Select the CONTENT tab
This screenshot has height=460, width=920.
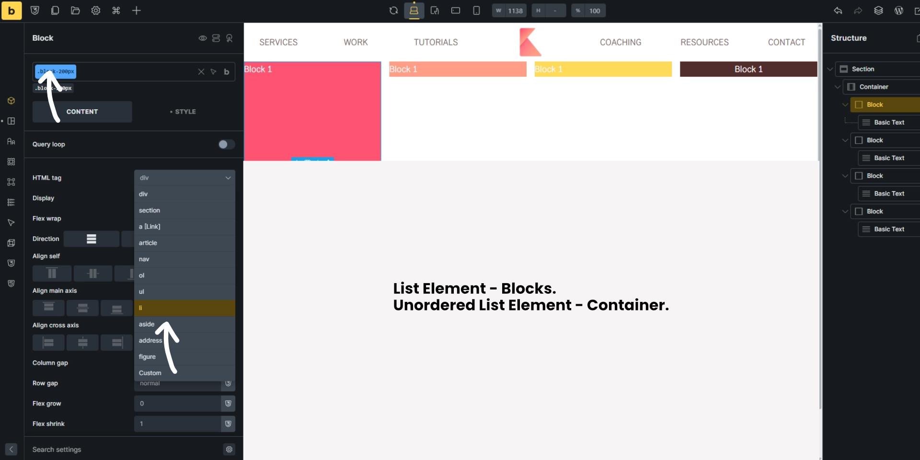point(82,111)
